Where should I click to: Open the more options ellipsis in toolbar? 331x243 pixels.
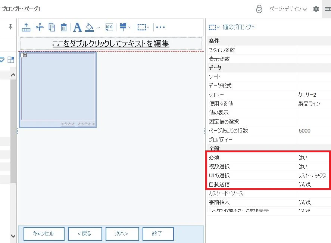point(160,27)
